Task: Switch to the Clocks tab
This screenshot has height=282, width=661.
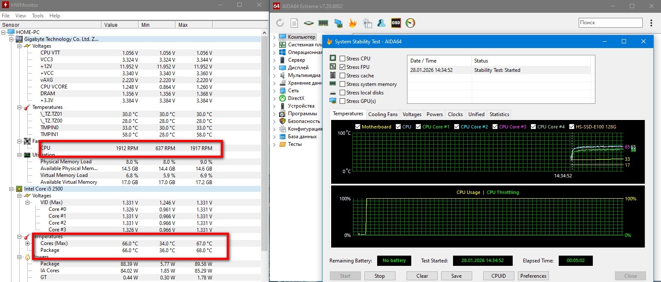Action: tap(455, 114)
